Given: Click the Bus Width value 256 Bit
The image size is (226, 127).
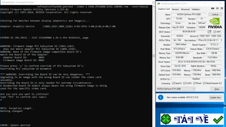Looking at the screenshot, I should 214,53.
